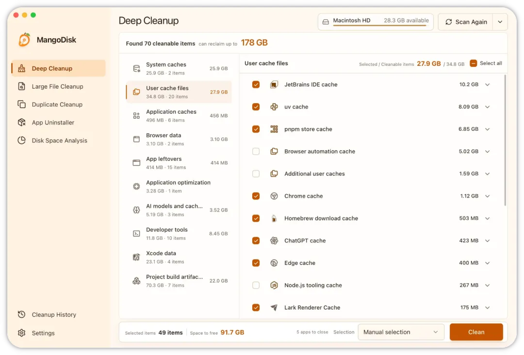Click the Settings gear icon

[22, 333]
